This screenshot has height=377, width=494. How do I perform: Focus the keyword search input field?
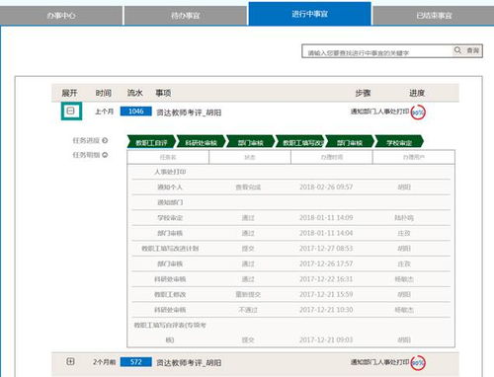[x=376, y=51]
